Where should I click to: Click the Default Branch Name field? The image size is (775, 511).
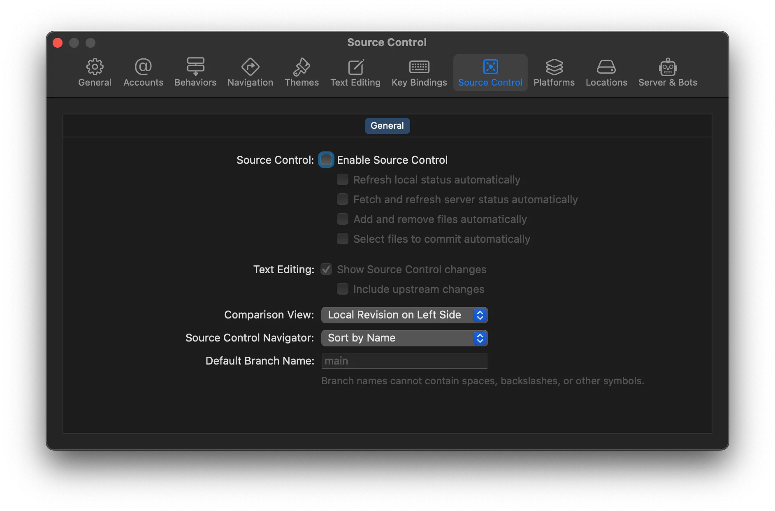[x=404, y=361]
